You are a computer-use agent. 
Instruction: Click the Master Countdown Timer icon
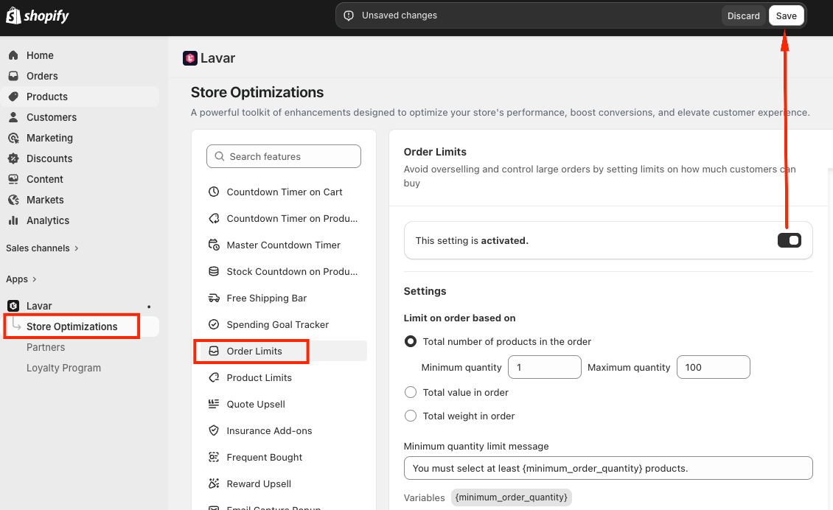[214, 245]
